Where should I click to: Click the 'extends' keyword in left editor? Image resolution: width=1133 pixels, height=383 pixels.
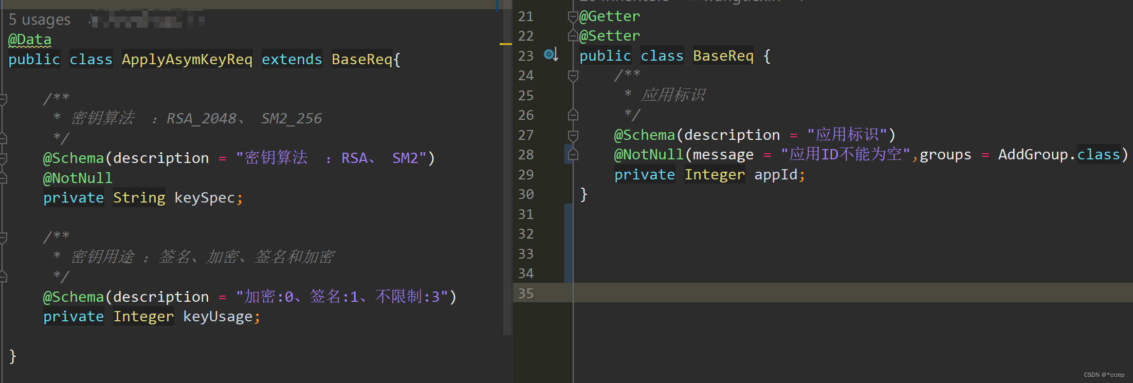[x=292, y=60]
